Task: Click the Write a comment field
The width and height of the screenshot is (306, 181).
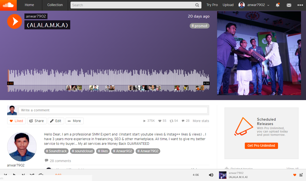Action: tap(113, 110)
